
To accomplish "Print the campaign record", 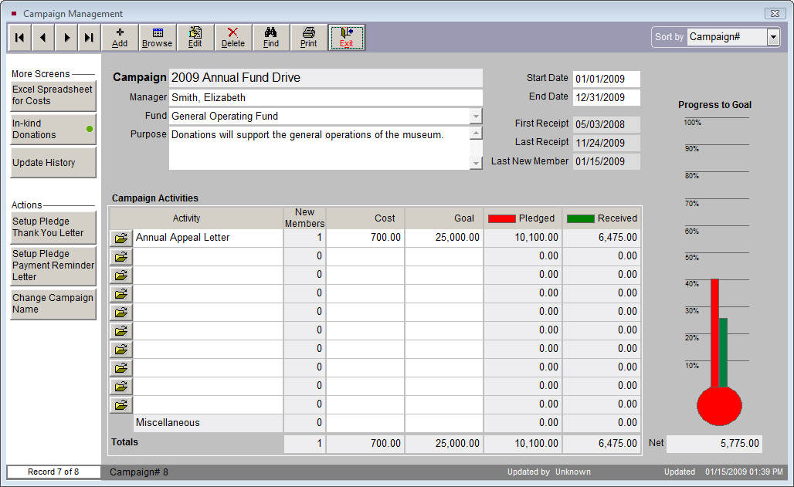I will (x=308, y=37).
